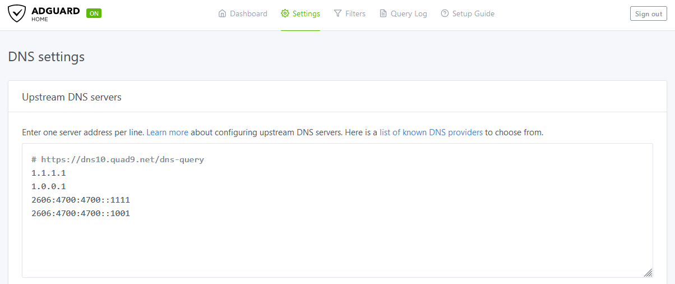Screen dimensions: 675x284
Task: Click the Query Log document icon
Action: click(383, 13)
